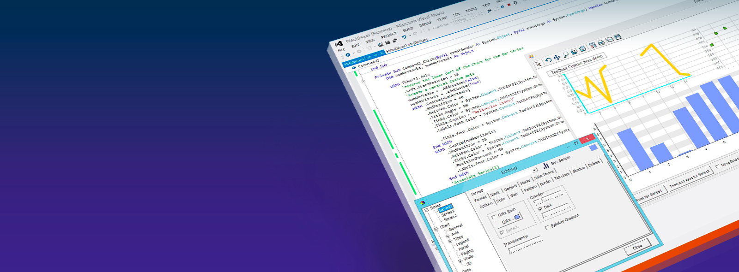
Task: Click the Save All toolbar icon
Action: tap(395, 41)
